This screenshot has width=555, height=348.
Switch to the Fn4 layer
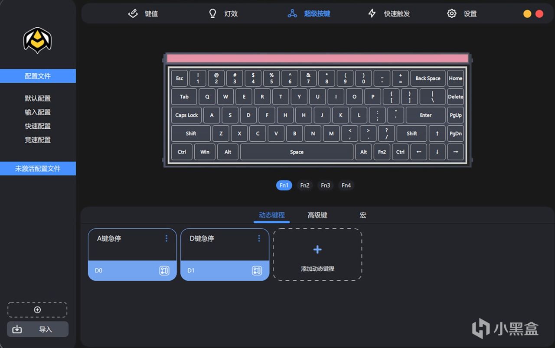346,185
